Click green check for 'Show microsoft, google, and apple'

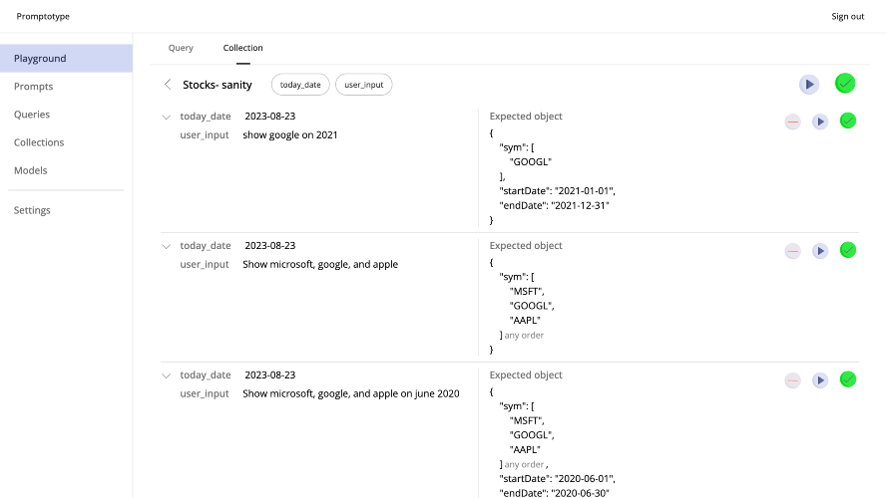click(848, 250)
